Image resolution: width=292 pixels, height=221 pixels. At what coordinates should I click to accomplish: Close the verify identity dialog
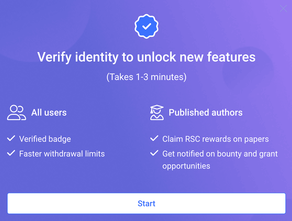(x=283, y=9)
